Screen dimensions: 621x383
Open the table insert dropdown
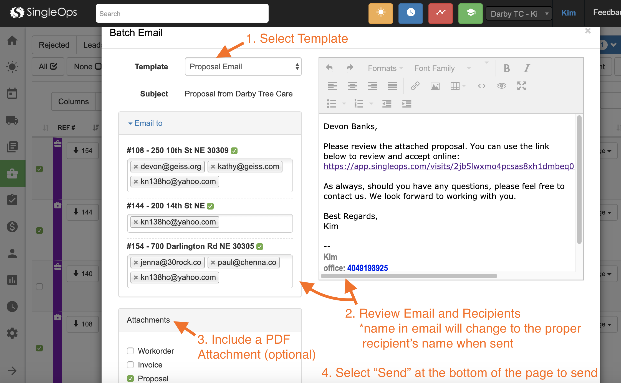point(458,86)
